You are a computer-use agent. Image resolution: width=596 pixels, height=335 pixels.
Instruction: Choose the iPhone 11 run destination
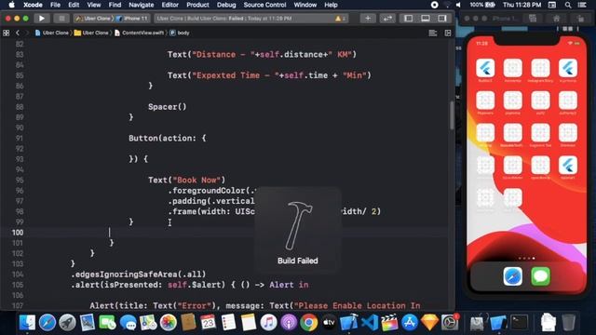132,19
